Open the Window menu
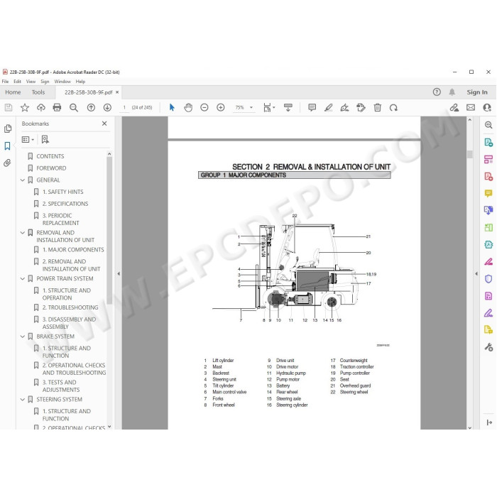The height and width of the screenshot is (497, 497). tap(62, 82)
